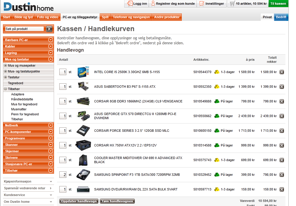296x206 pixels.
Task: Expand the Tastatur subtree
Action: (x=6, y=77)
